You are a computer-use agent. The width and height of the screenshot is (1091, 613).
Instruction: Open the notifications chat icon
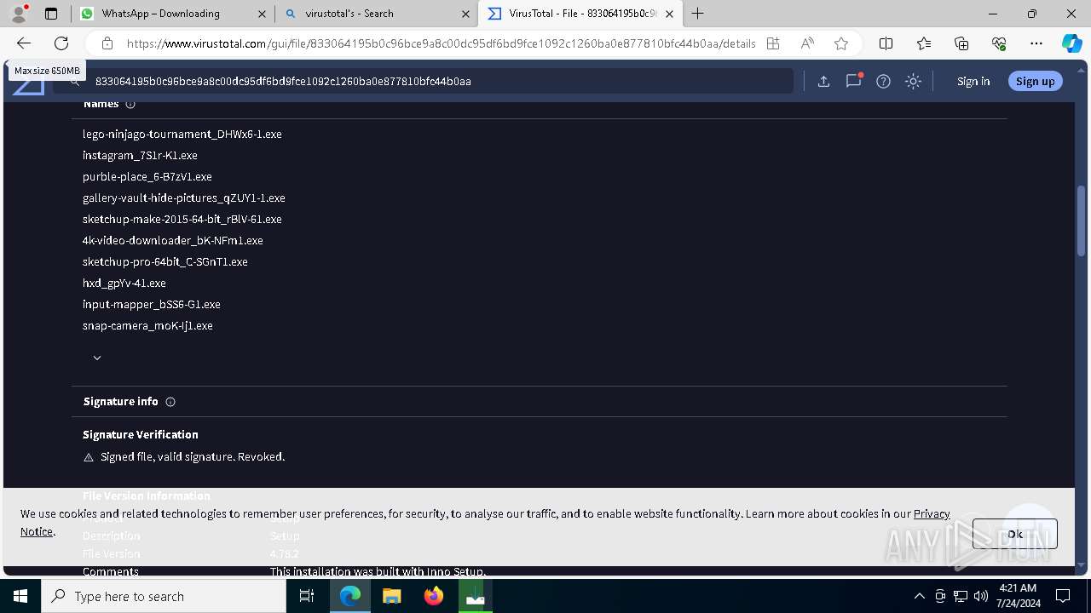click(853, 81)
